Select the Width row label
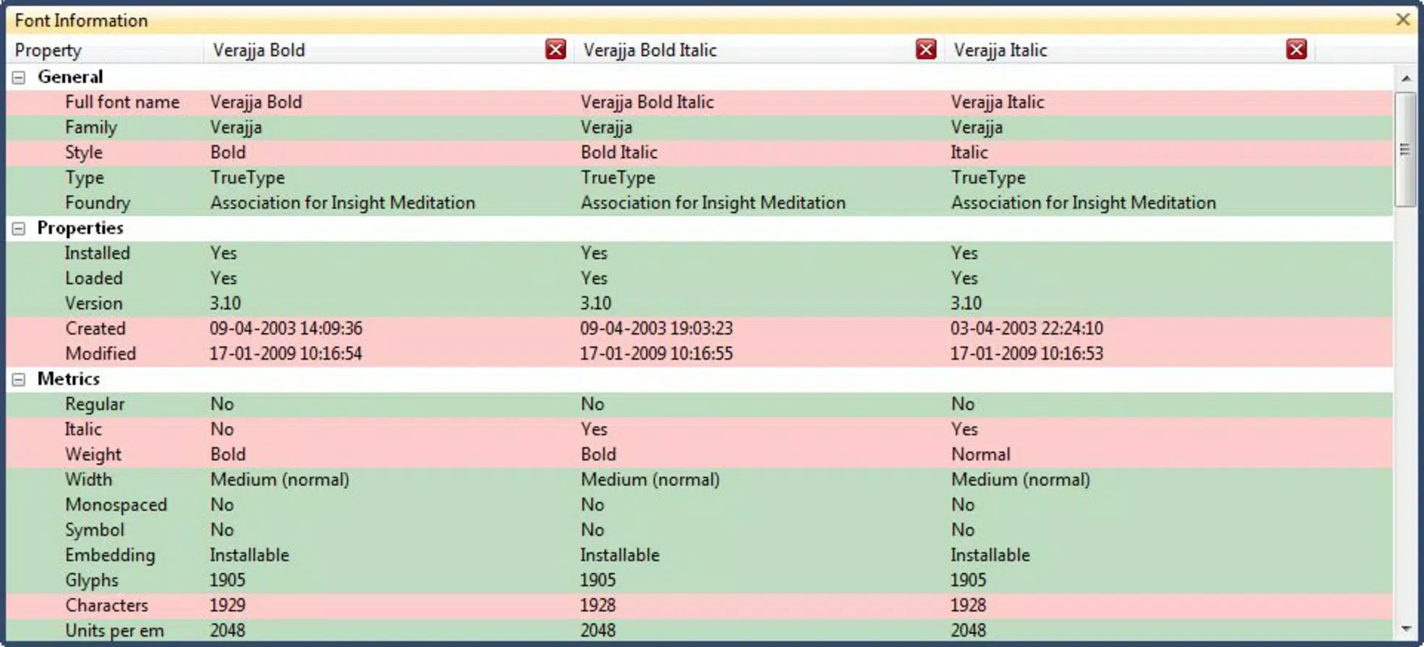1424x647 pixels. 88,479
